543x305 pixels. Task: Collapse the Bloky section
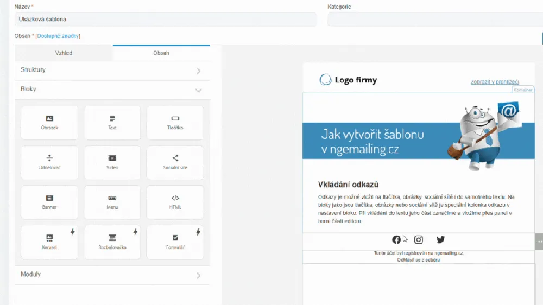pyautogui.click(x=112, y=90)
